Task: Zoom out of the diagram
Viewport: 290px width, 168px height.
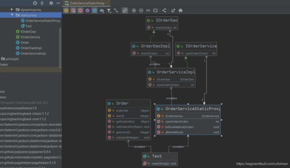Action: pyautogui.click(x=141, y=11)
